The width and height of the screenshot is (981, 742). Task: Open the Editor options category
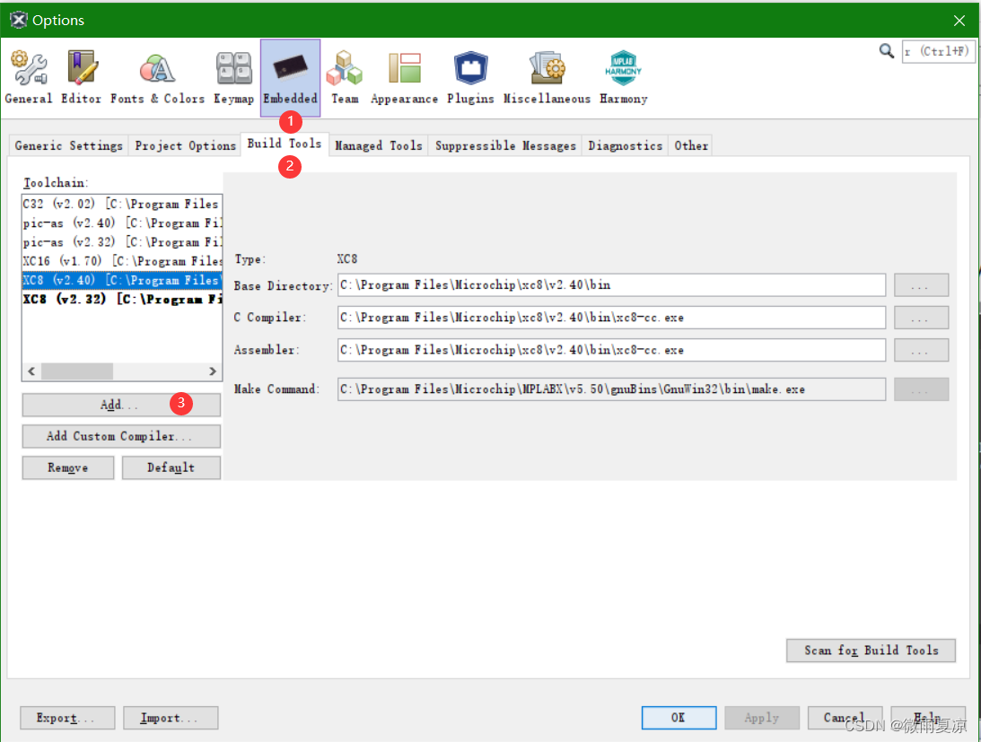[x=82, y=77]
